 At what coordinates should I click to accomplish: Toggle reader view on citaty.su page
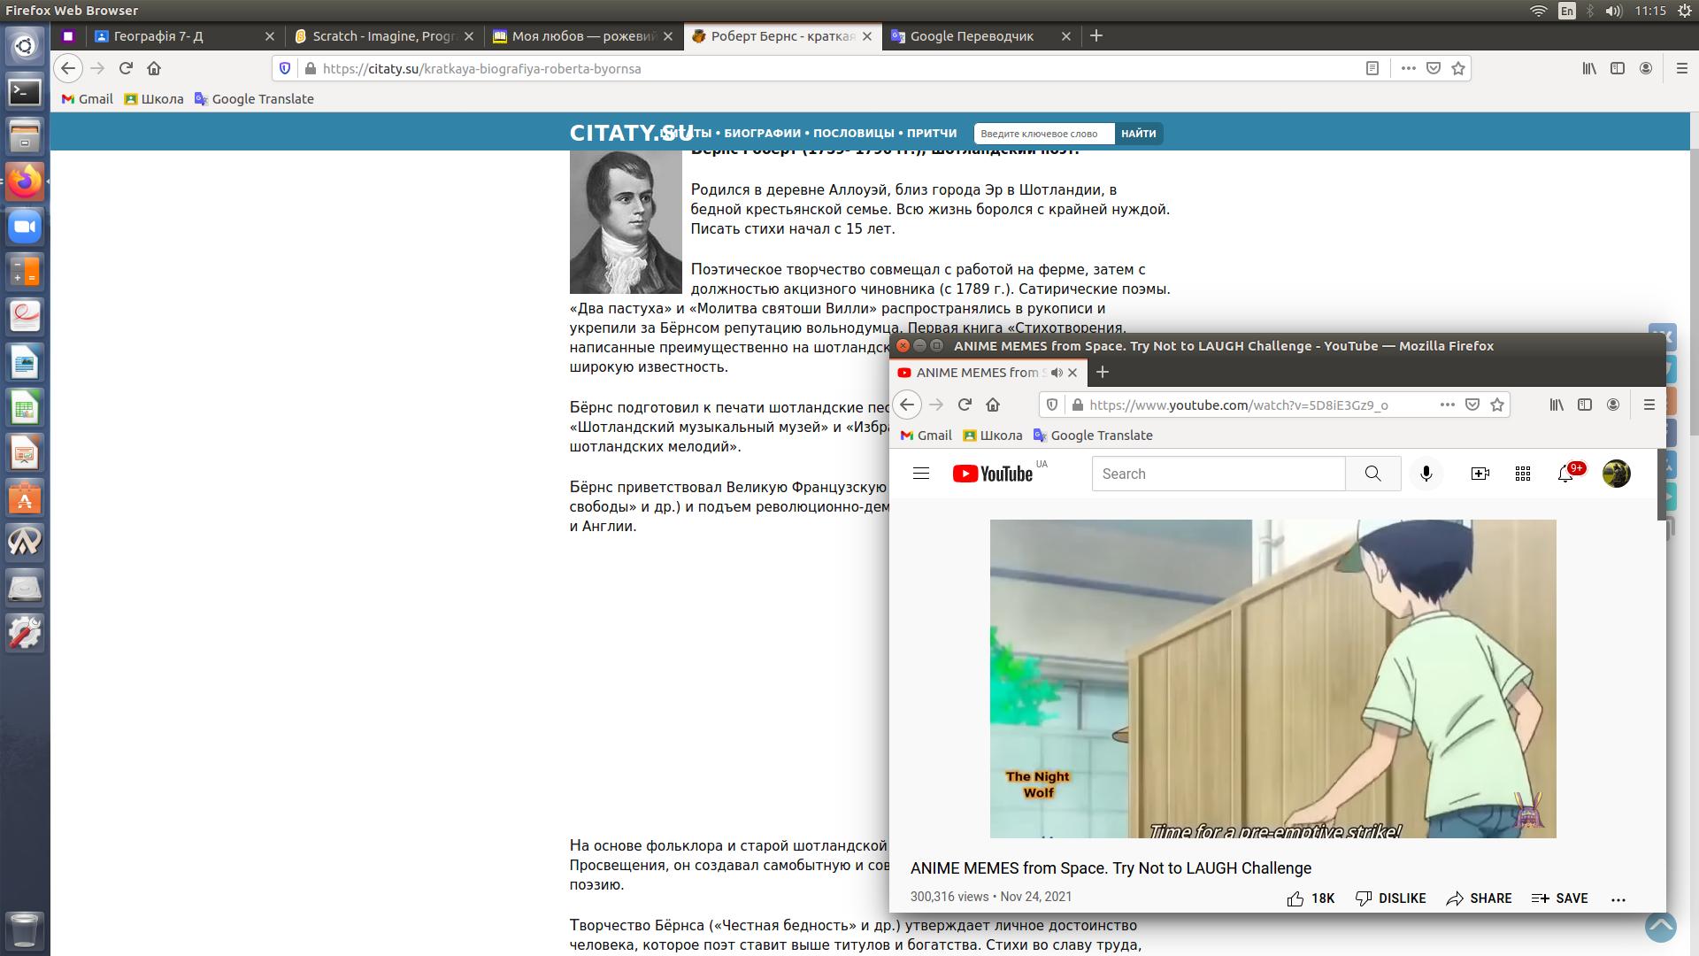tap(1372, 68)
